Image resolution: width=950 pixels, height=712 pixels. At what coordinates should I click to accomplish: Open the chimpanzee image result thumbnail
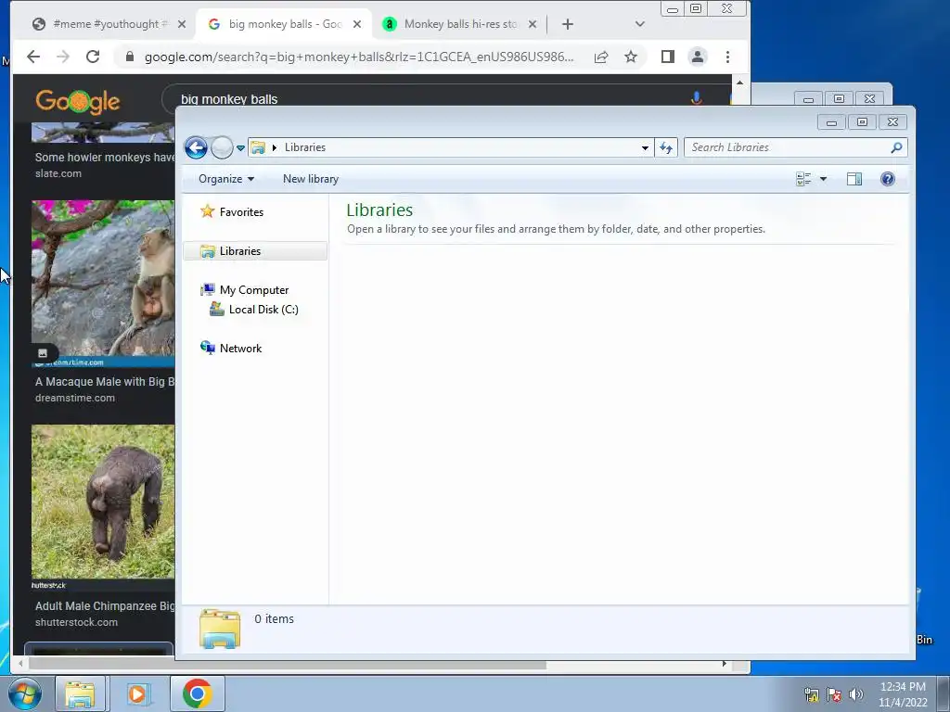[x=103, y=502]
